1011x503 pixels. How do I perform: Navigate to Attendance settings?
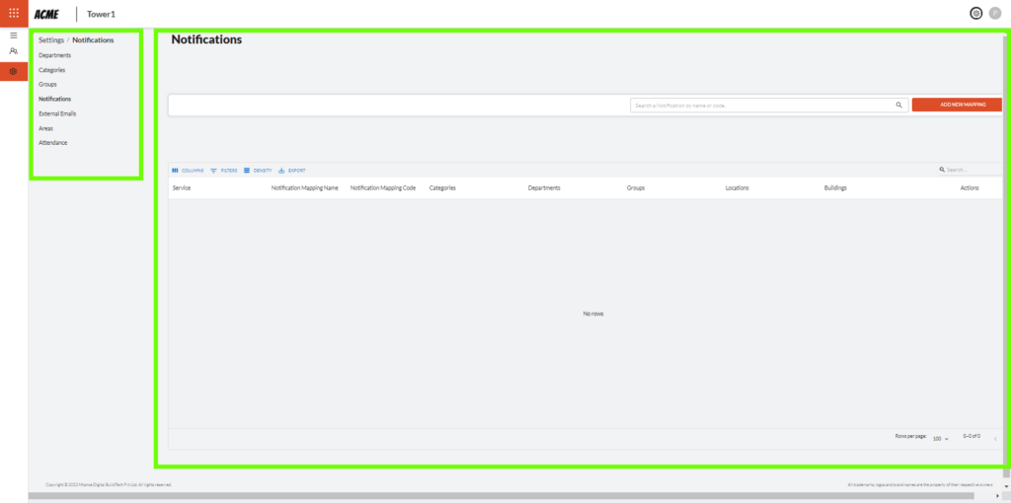pyautogui.click(x=52, y=143)
